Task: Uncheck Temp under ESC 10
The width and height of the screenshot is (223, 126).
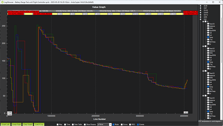Action: [x=208, y=37]
